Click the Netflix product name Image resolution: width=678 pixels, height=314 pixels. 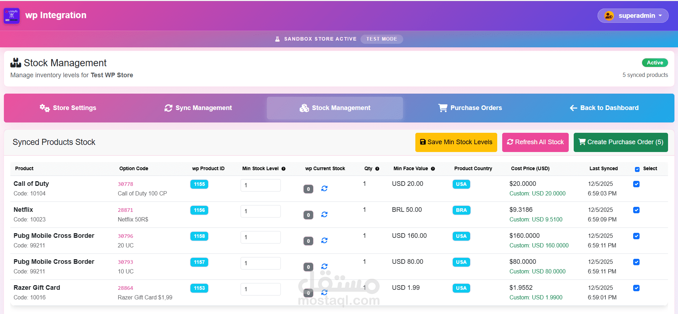click(23, 210)
